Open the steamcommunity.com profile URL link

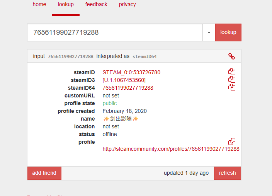tap(171, 149)
